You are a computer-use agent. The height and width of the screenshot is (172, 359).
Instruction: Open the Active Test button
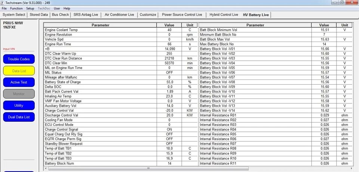pyautogui.click(x=19, y=82)
